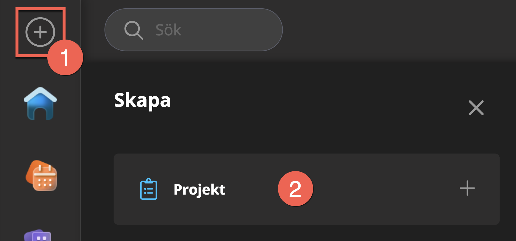Click the Sök placeholder text

click(x=168, y=30)
